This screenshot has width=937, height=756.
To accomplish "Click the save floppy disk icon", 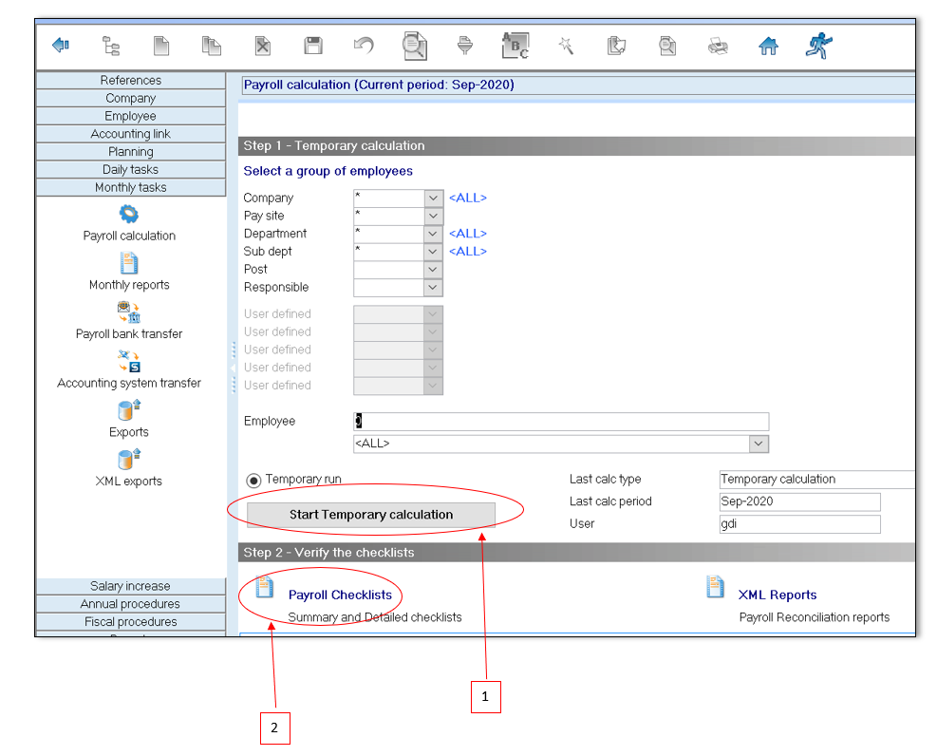I will point(313,45).
